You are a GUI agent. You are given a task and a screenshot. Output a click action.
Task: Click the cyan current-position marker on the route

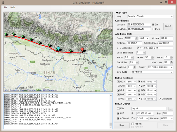(x=58, y=49)
